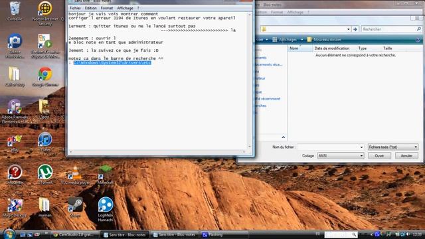This screenshot has width=425, height=239.
Task: Open the Affichages views dropdown
Action: click(302, 40)
